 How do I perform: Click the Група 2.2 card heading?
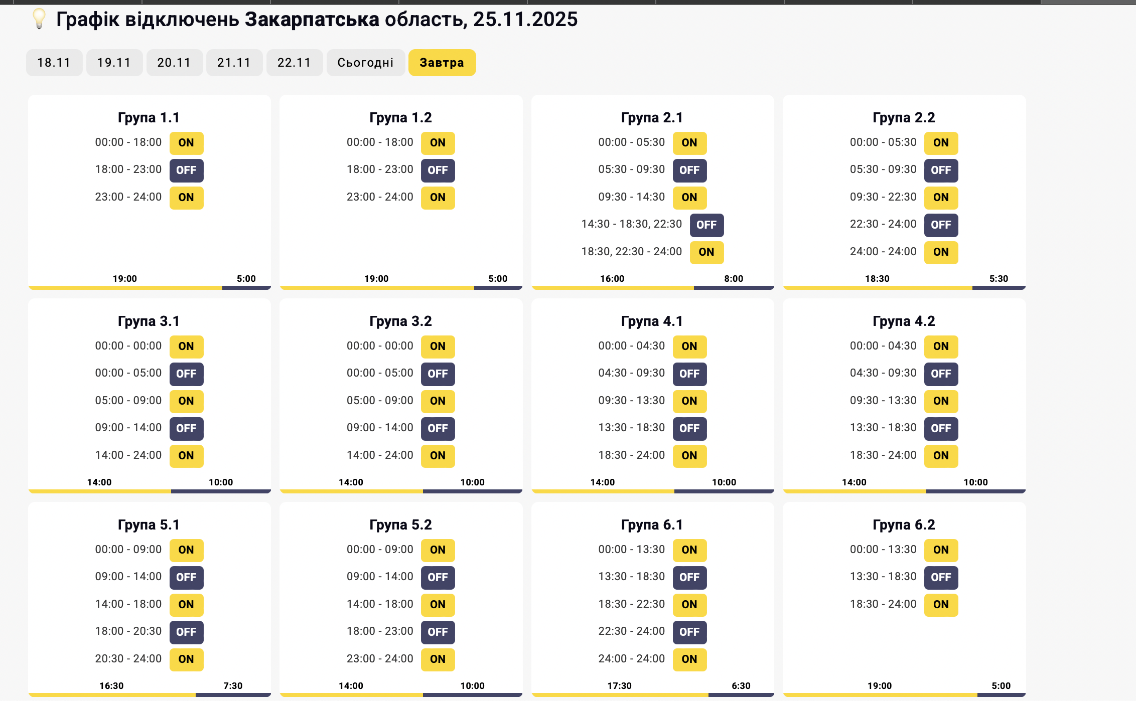click(x=904, y=118)
